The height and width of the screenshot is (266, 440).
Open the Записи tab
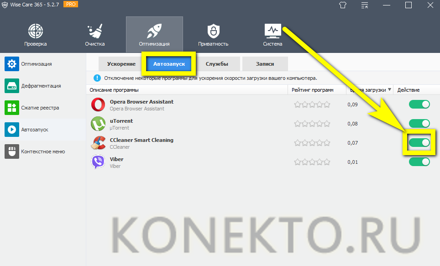pos(265,64)
